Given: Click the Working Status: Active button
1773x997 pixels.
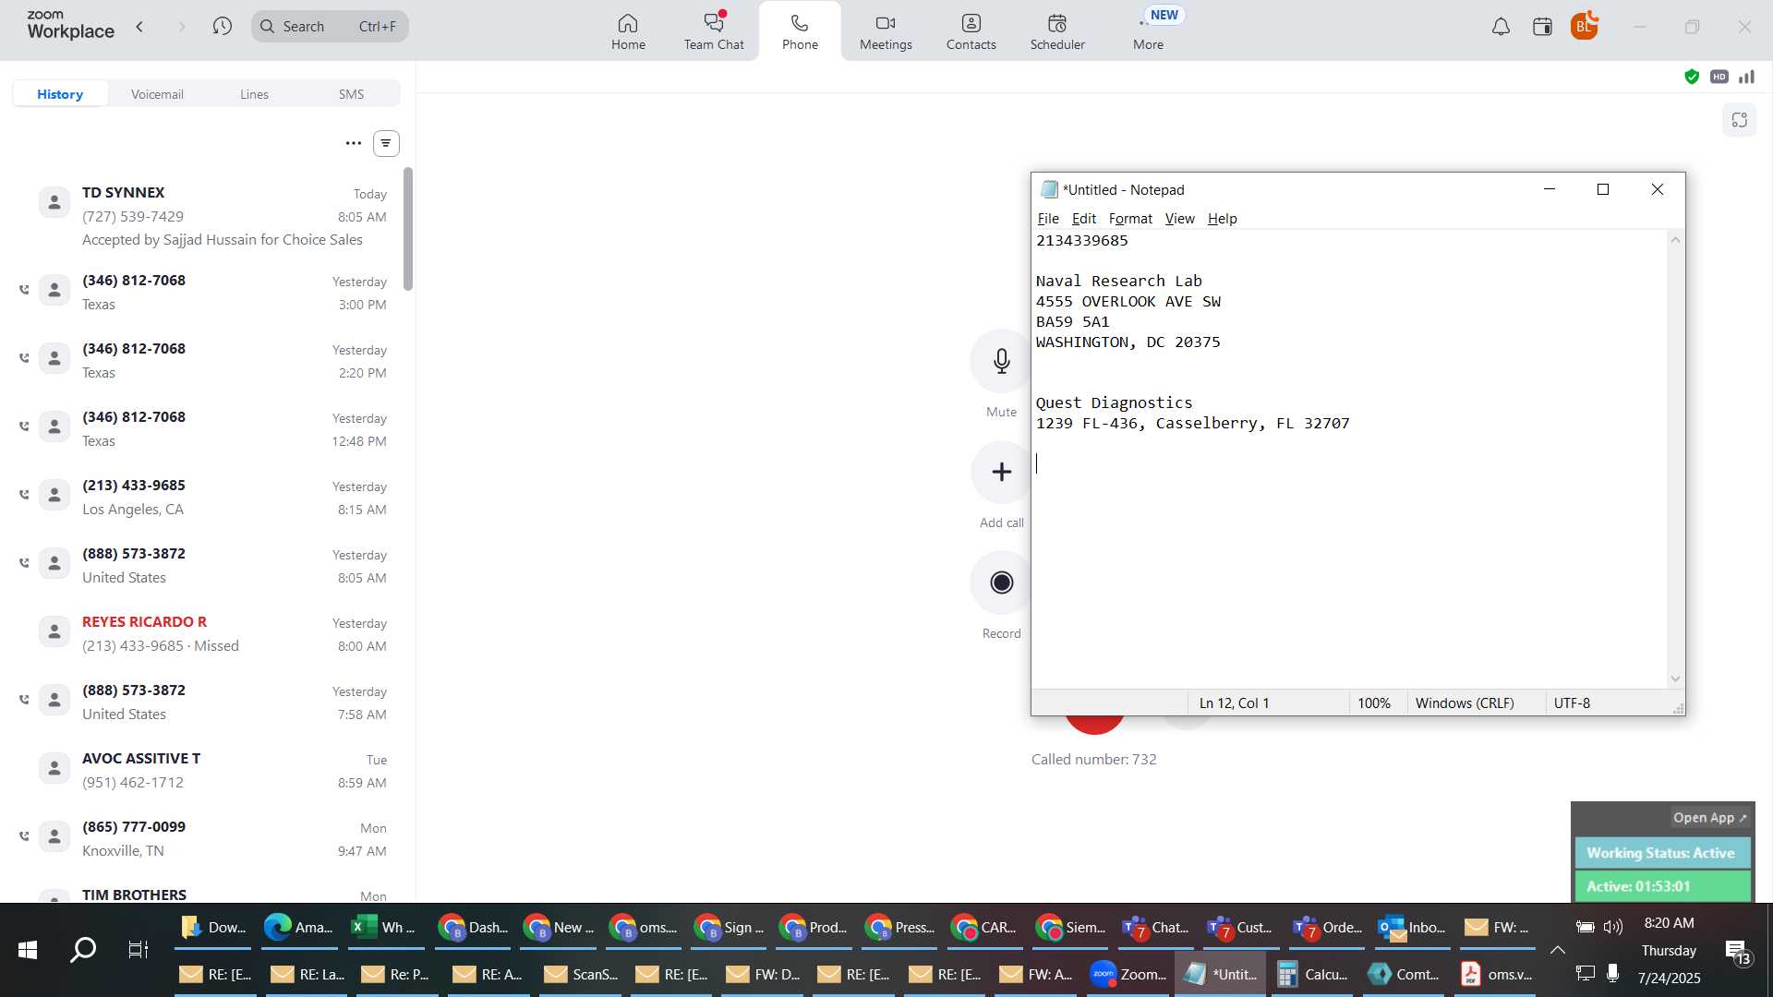Looking at the screenshot, I should [x=1661, y=853].
